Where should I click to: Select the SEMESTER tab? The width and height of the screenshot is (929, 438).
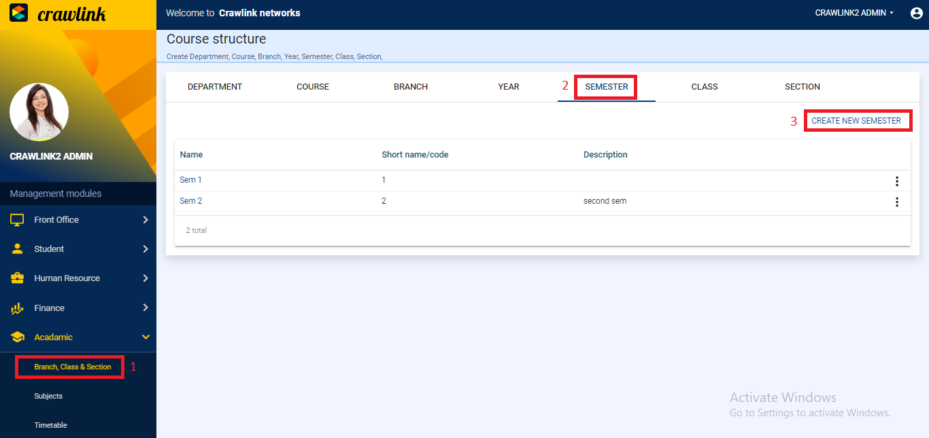coord(607,87)
